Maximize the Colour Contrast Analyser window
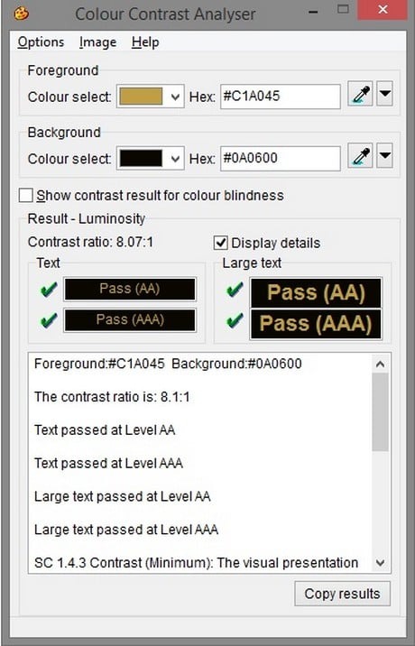This screenshot has height=646, width=415. pyautogui.click(x=343, y=9)
